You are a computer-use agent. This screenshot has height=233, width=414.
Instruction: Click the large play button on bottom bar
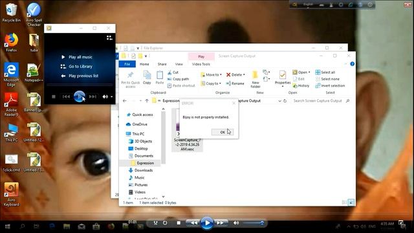pyautogui.click(x=207, y=223)
